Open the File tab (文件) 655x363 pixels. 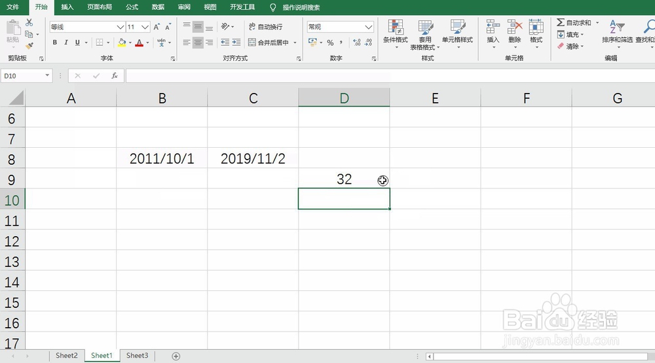click(13, 7)
